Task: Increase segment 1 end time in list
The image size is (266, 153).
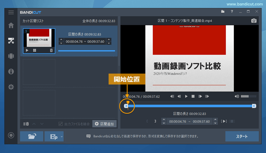Action: (109, 39)
